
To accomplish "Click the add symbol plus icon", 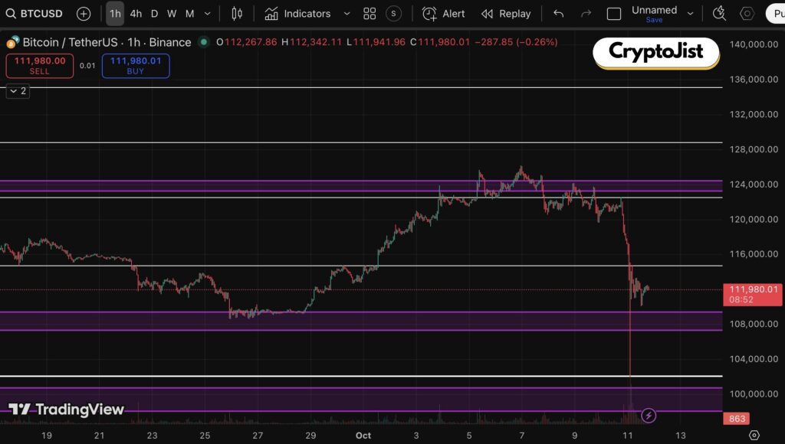I will click(x=84, y=14).
